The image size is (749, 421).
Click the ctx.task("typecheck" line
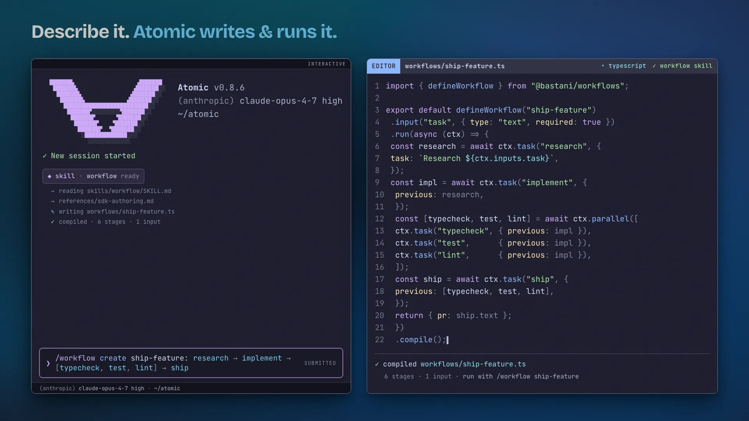pos(493,231)
